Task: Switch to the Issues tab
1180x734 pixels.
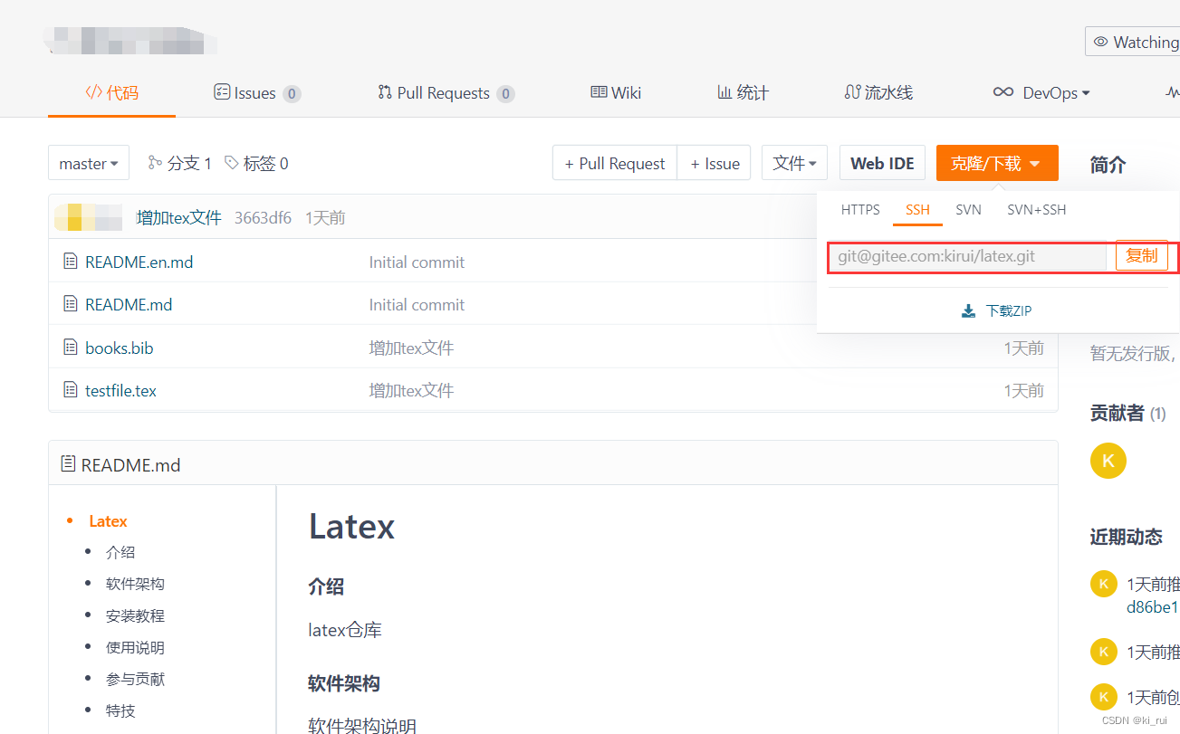Action: (256, 92)
